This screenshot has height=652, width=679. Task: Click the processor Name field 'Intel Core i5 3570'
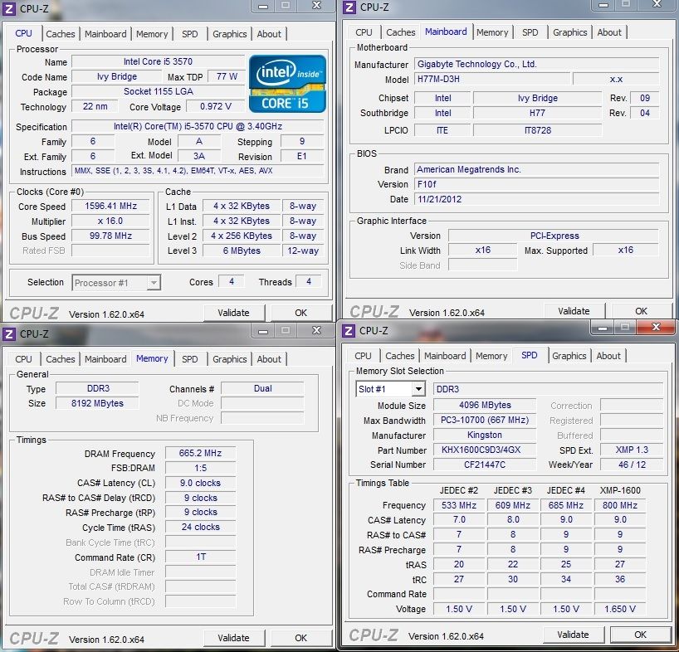[158, 61]
